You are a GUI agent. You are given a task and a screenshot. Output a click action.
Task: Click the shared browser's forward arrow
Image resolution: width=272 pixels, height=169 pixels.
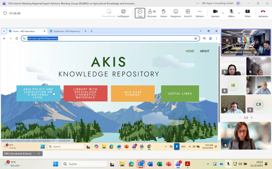tap(10, 38)
